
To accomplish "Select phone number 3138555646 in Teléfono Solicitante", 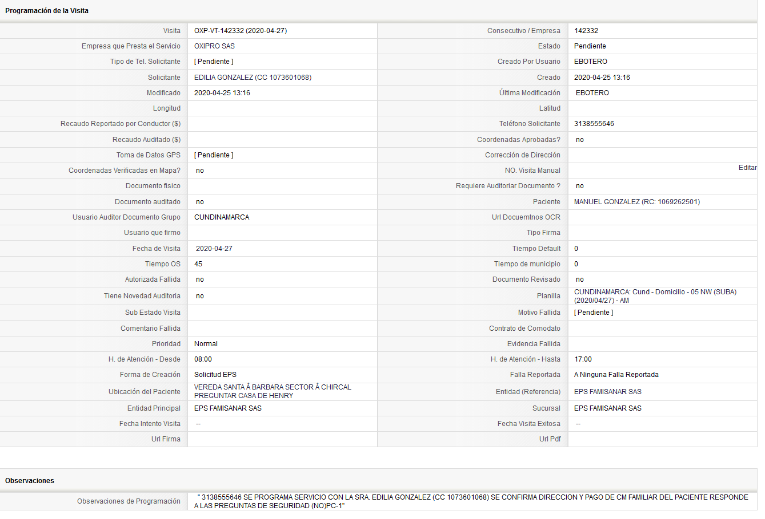I will coord(594,124).
